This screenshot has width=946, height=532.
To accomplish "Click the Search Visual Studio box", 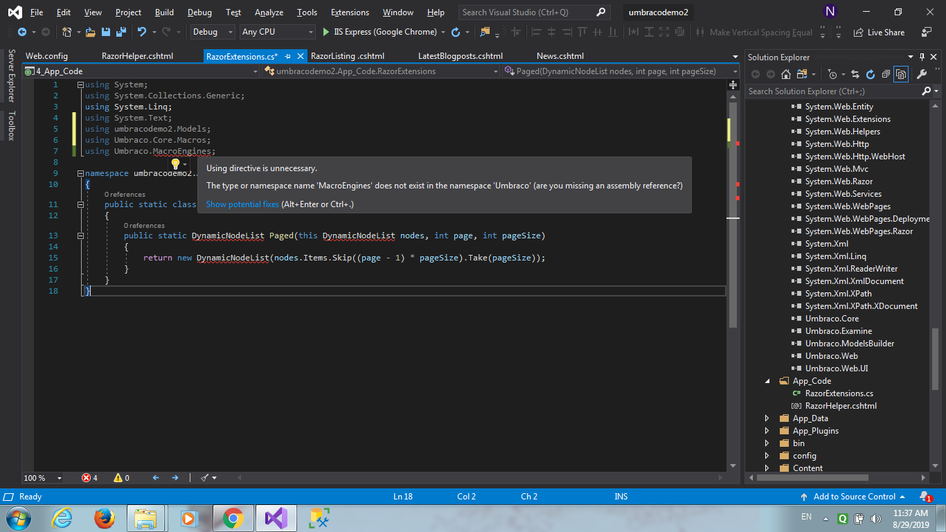I will coord(534,12).
